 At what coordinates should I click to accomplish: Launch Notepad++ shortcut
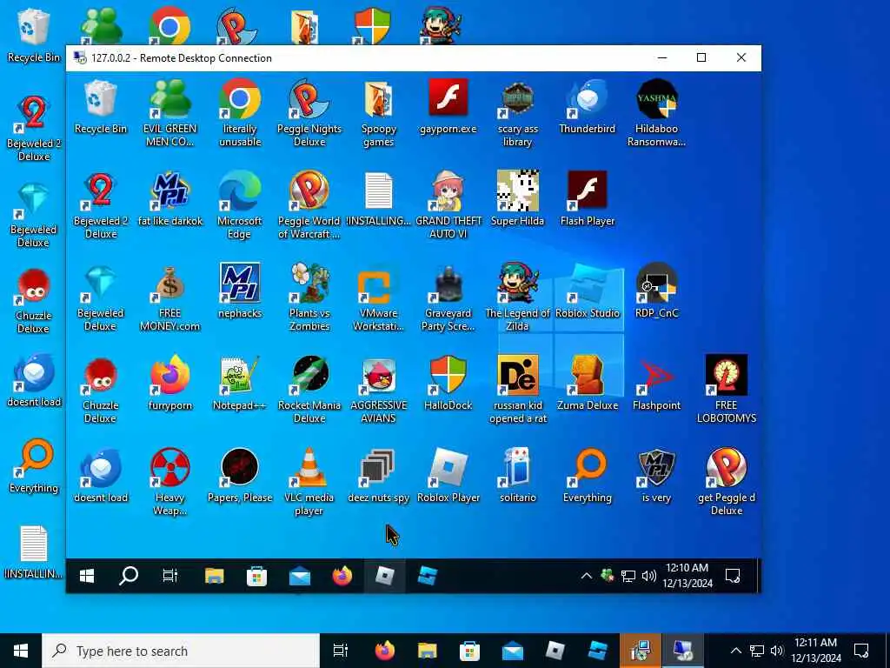point(240,375)
